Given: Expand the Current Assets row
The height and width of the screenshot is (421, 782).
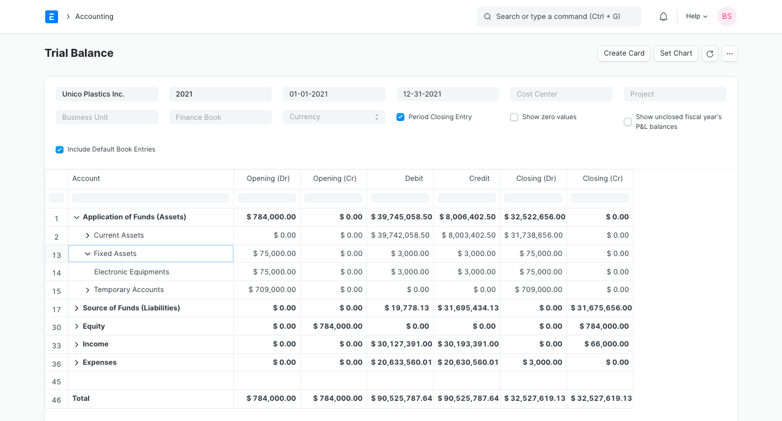Looking at the screenshot, I should 86,235.
